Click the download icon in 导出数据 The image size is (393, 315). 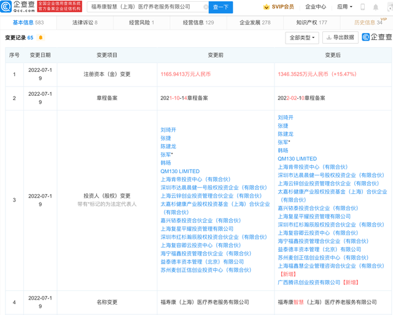click(x=327, y=37)
